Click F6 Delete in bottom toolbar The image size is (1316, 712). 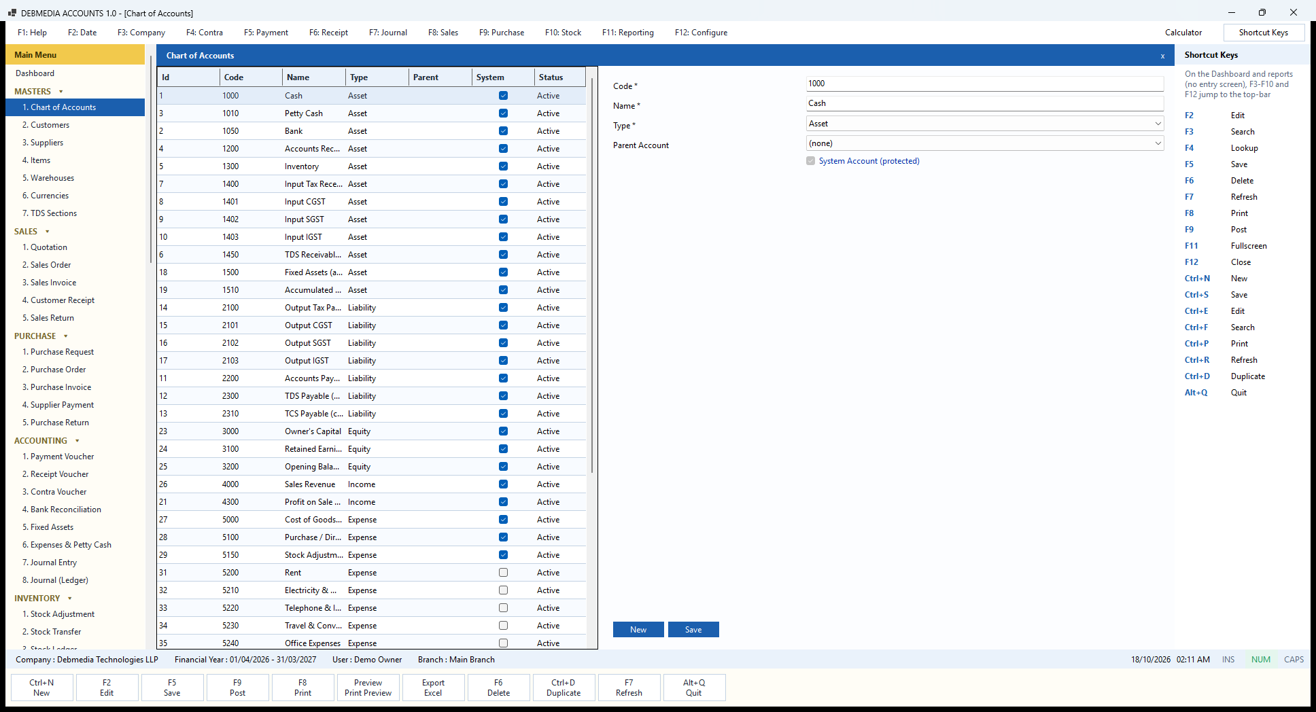click(498, 688)
